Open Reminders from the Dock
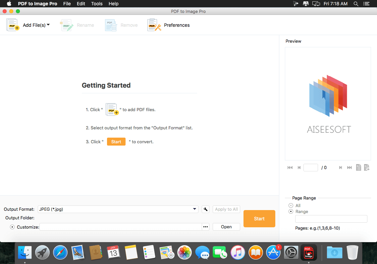 pyautogui.click(x=149, y=252)
